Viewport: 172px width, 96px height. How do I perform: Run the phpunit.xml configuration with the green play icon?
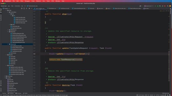tap(155, 6)
